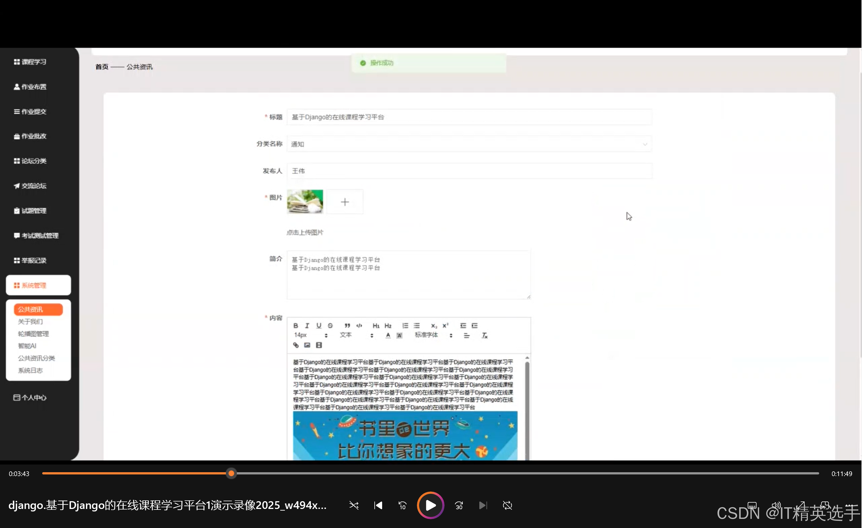This screenshot has height=528, width=862.
Task: Toggle strikethrough in the editor toolbar
Action: [330, 325]
